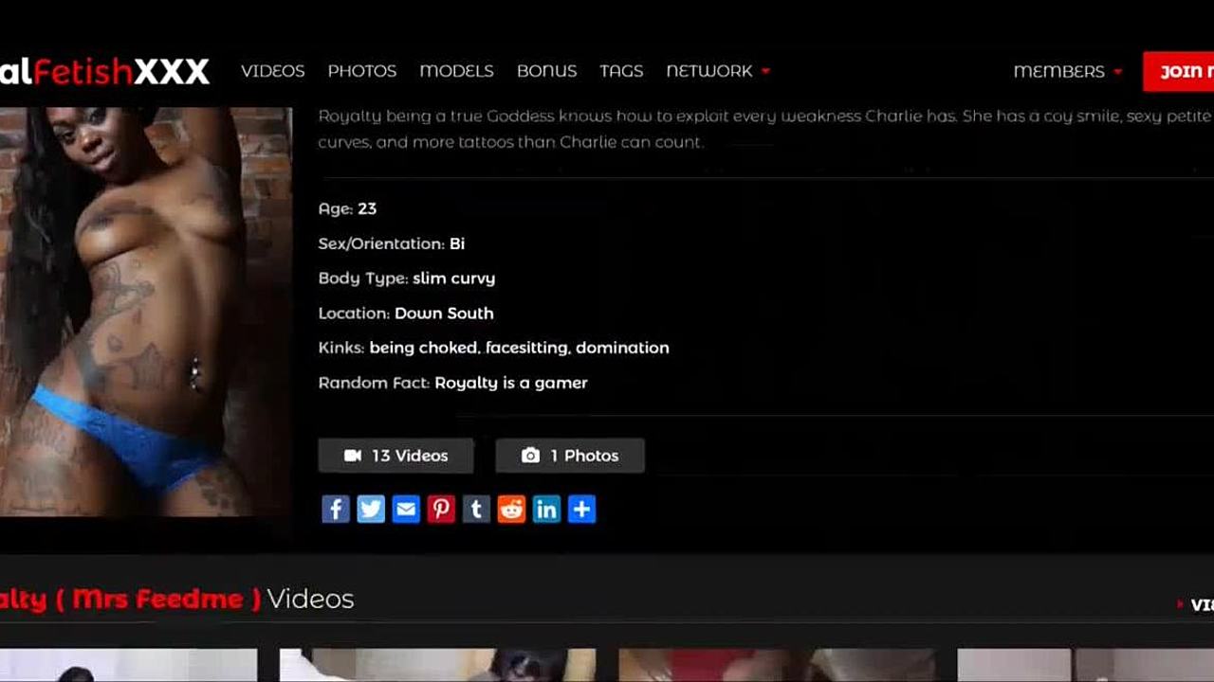Share the profile on Facebook
Viewport: 1214px width, 682px height.
point(335,510)
